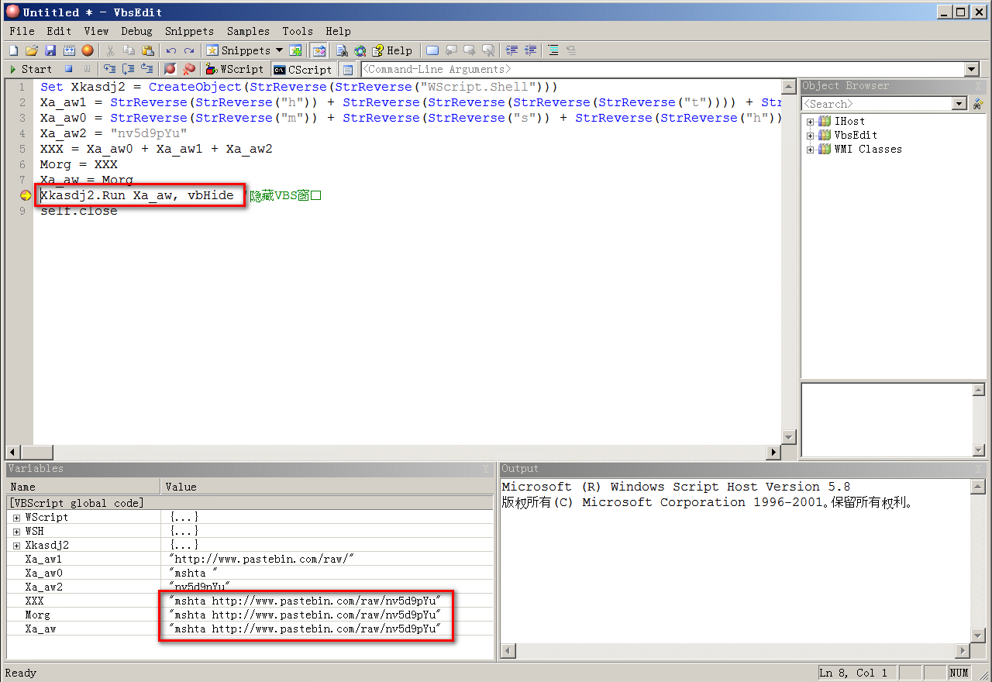Click the Paste clipboard icon

click(148, 50)
